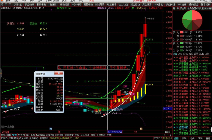Select the 长中短波 tab
The height and width of the screenshot is (140, 212).
pos(101,135)
